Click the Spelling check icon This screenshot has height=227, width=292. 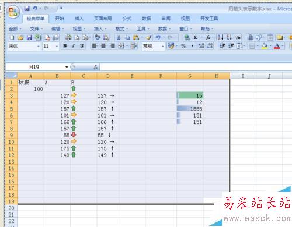[98, 37]
